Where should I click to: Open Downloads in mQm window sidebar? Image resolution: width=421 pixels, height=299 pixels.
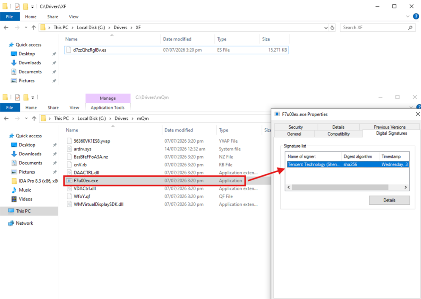point(30,154)
